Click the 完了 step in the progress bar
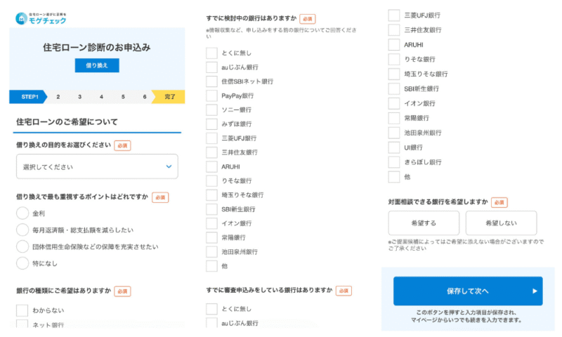The width and height of the screenshot is (562, 337). coord(169,97)
